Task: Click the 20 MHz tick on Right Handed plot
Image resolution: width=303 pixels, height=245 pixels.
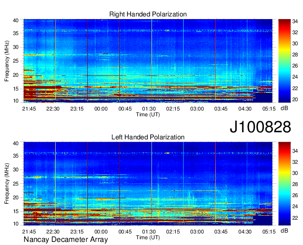Action: pyautogui.click(x=16, y=75)
